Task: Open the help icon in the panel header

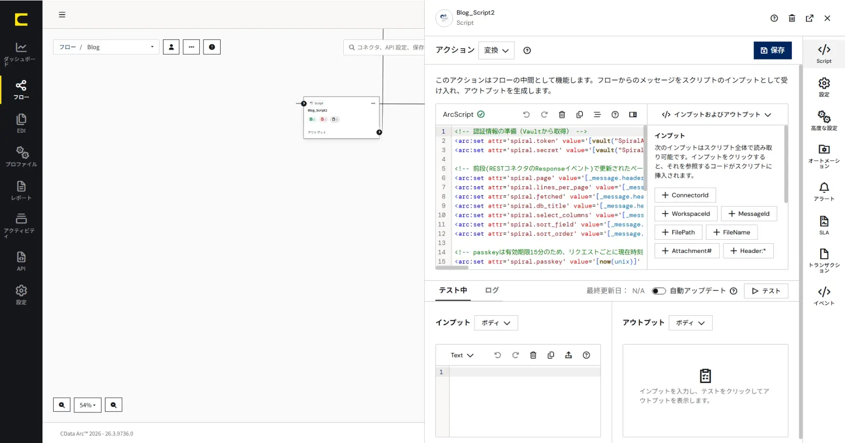Action: (774, 18)
